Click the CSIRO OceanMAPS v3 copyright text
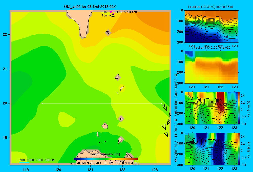The image size is (253, 172). pyautogui.click(x=176, y=118)
